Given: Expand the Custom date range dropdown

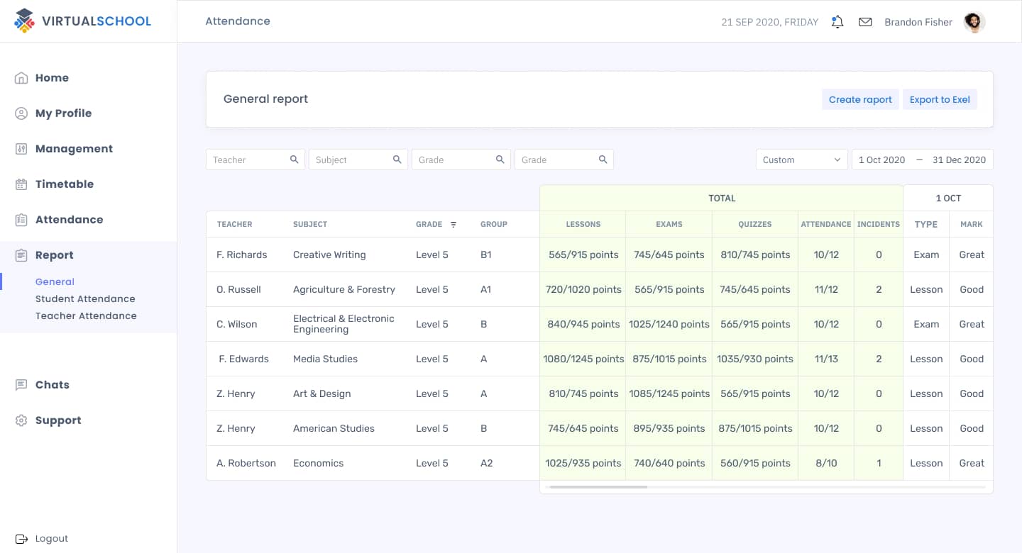Looking at the screenshot, I should (802, 160).
